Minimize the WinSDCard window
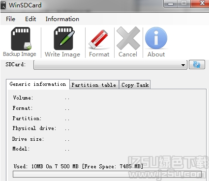This screenshot has height=181, width=209. coord(171,3)
